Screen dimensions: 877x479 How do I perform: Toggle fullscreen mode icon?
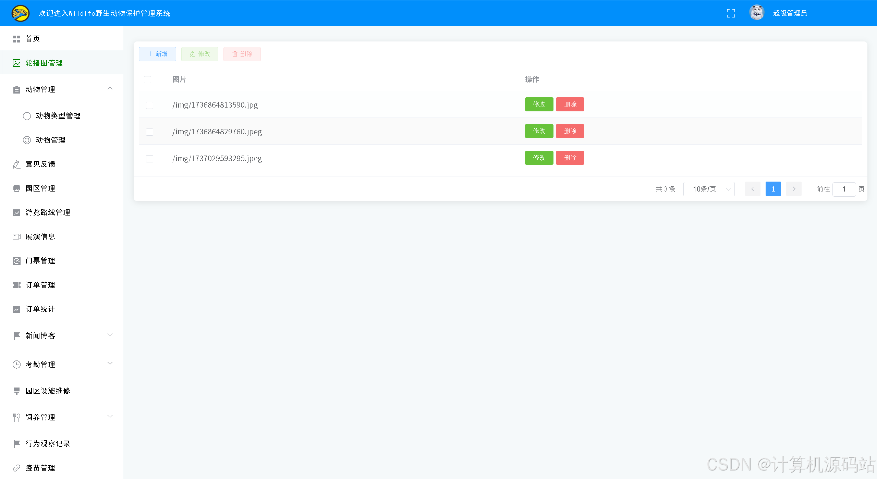pos(731,13)
